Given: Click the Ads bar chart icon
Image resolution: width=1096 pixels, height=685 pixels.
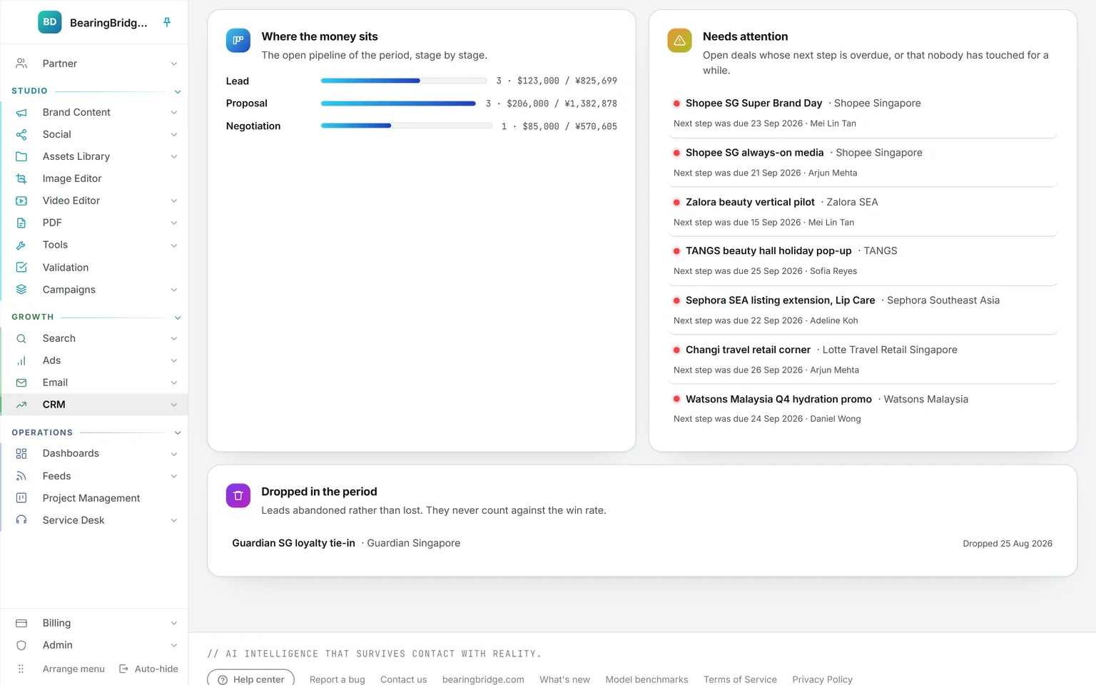Looking at the screenshot, I should tap(21, 360).
